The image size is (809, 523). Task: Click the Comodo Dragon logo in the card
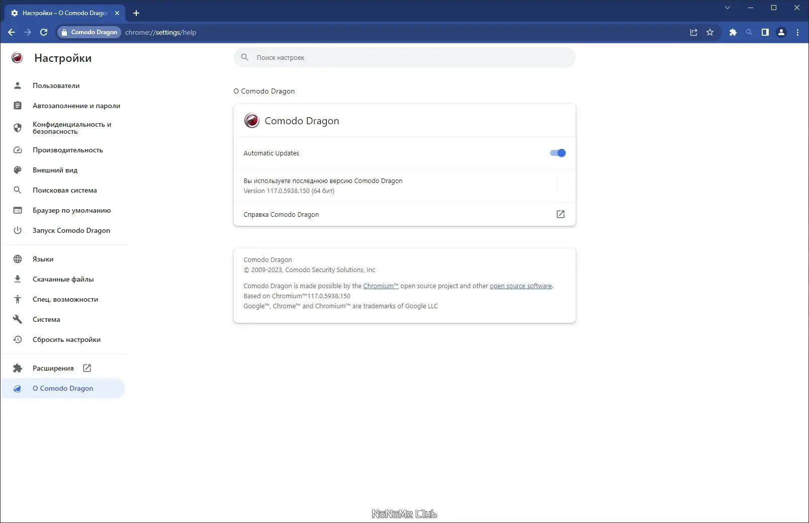tap(251, 121)
